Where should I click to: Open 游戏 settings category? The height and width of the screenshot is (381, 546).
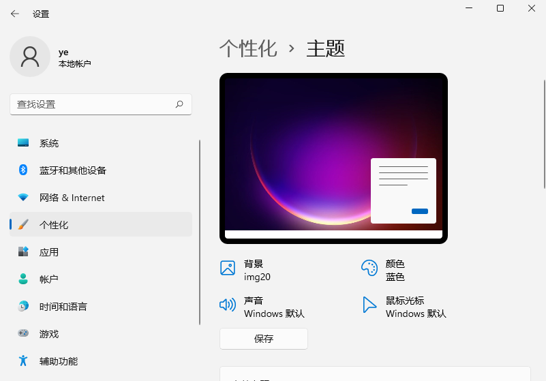(101, 333)
